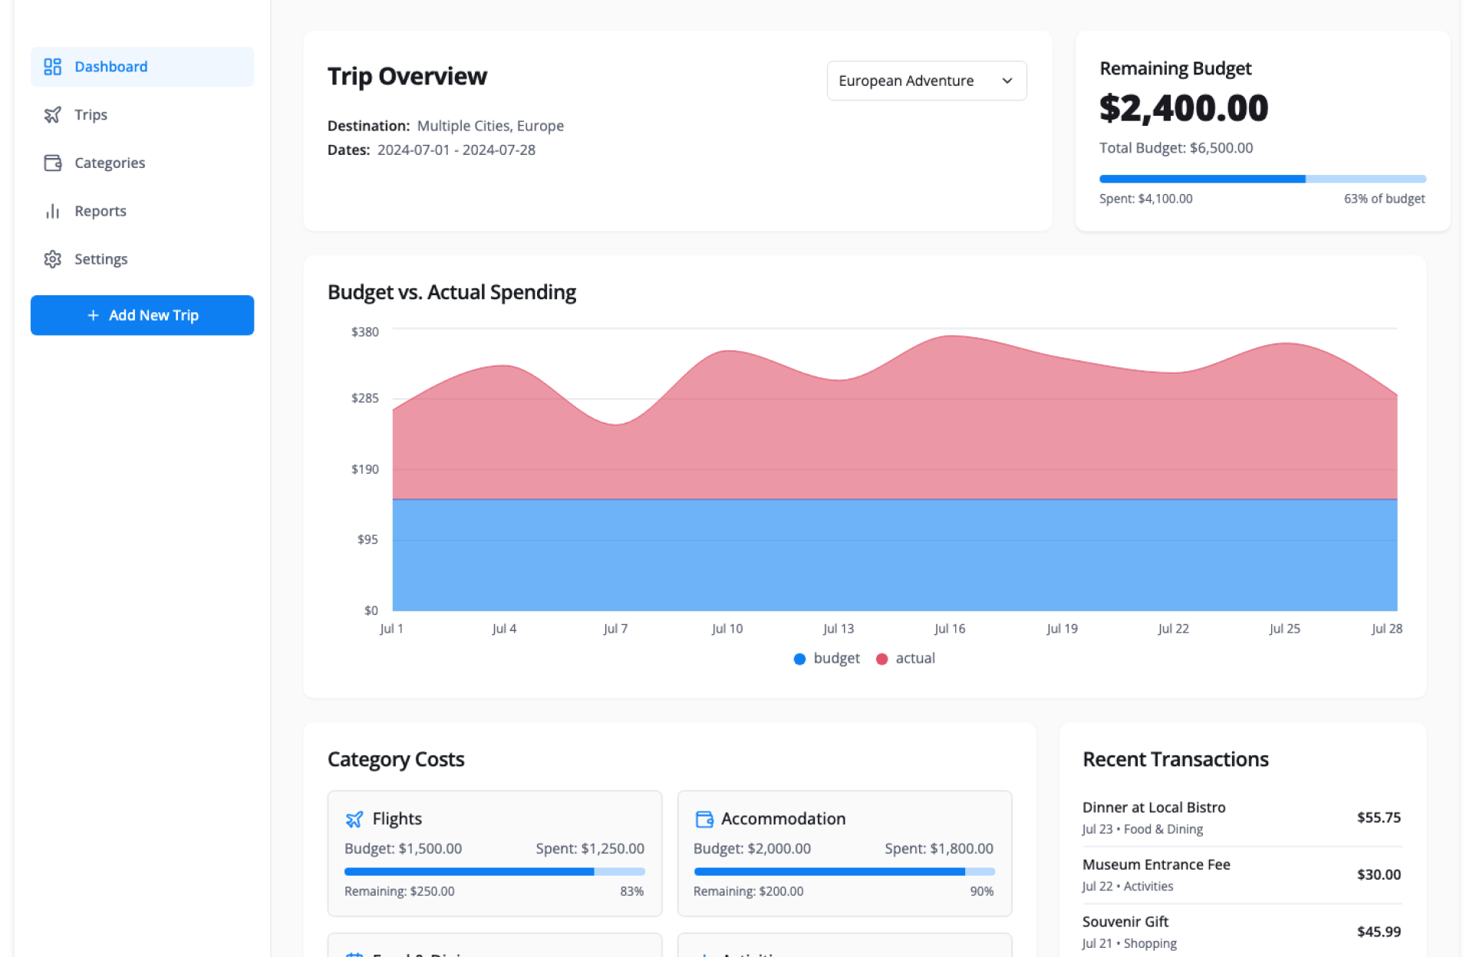Click the Flights category plane icon

(x=354, y=819)
